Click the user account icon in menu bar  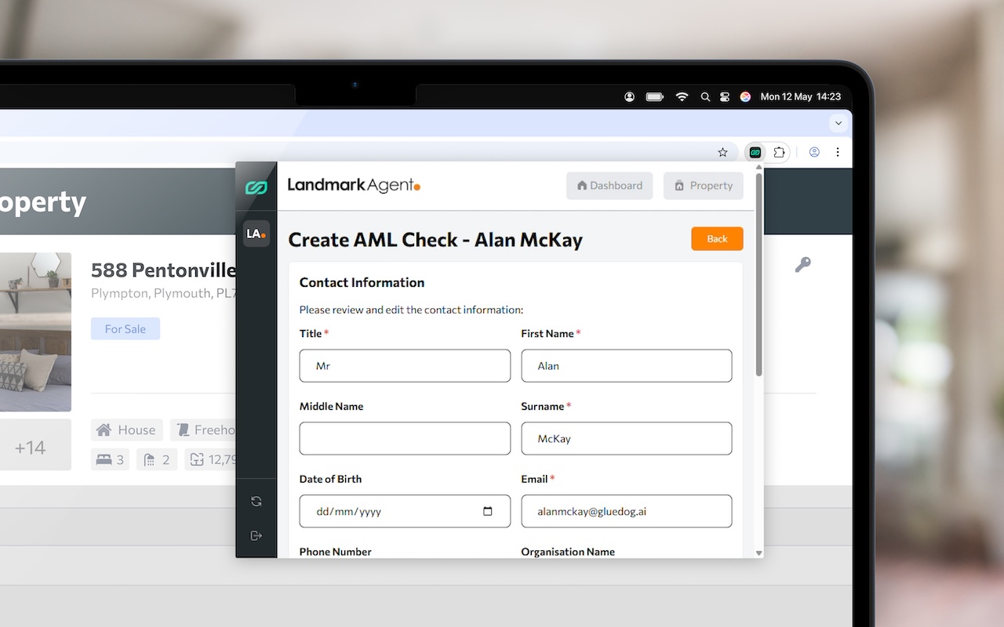click(x=629, y=96)
